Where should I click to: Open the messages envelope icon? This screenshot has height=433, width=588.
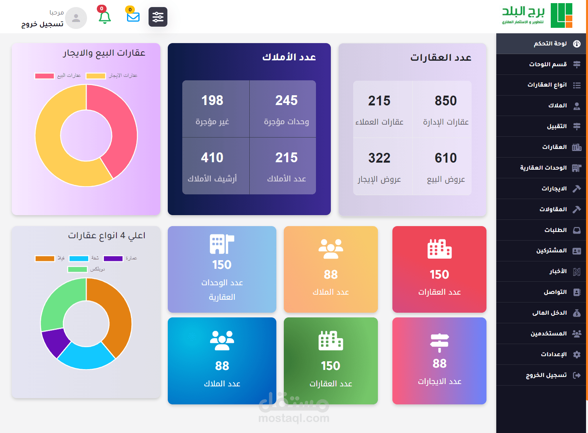pyautogui.click(x=133, y=18)
